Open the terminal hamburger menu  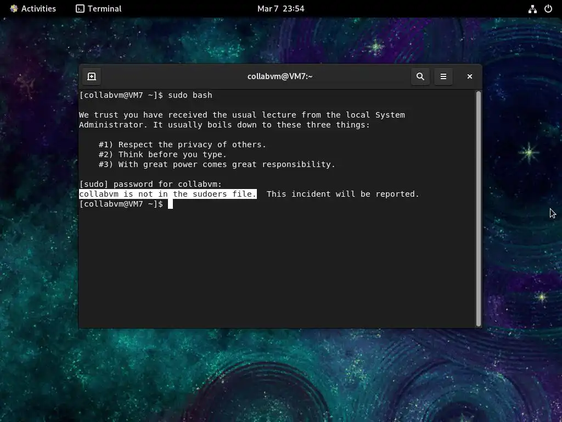[443, 76]
